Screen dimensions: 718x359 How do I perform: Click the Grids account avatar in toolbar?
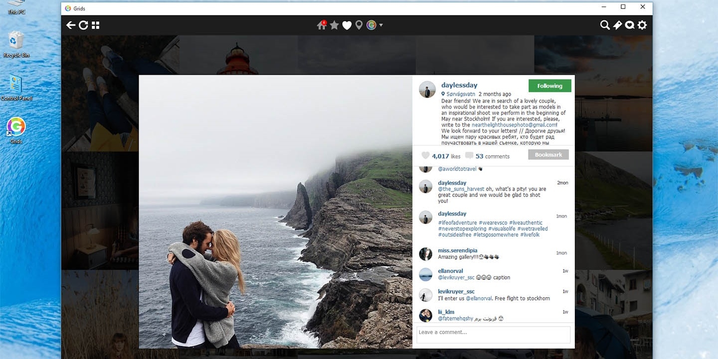371,25
